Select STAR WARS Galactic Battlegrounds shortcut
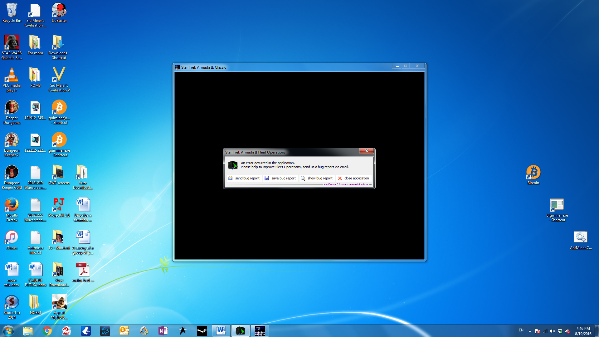599x337 pixels. (12, 47)
